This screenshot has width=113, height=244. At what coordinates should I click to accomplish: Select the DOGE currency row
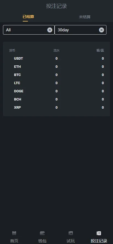click(x=56, y=91)
